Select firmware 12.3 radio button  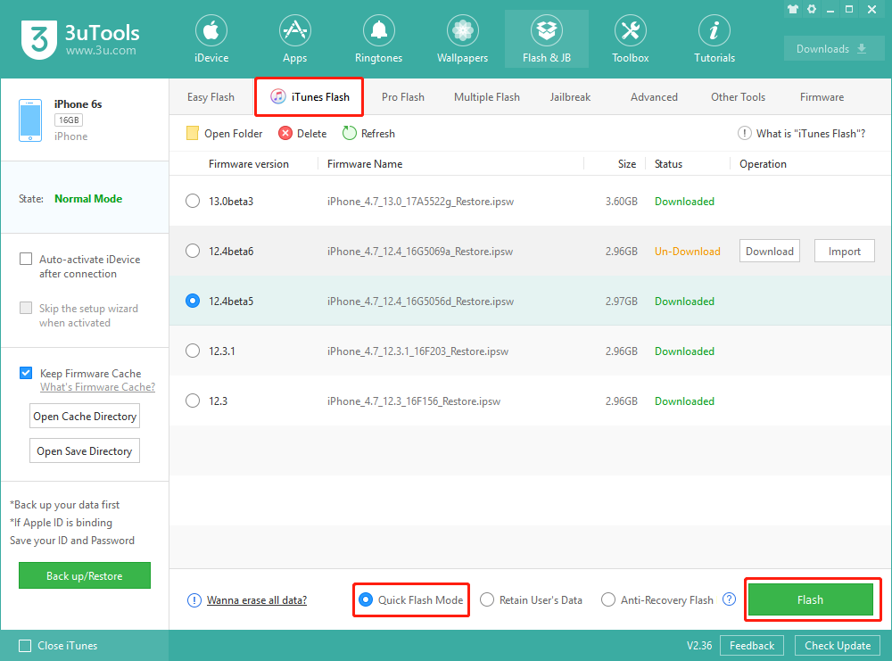pos(193,401)
